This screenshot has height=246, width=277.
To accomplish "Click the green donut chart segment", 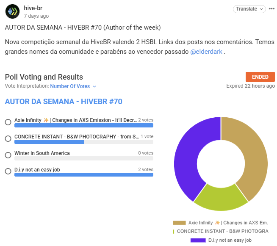I will pyautogui.click(x=221, y=199).
